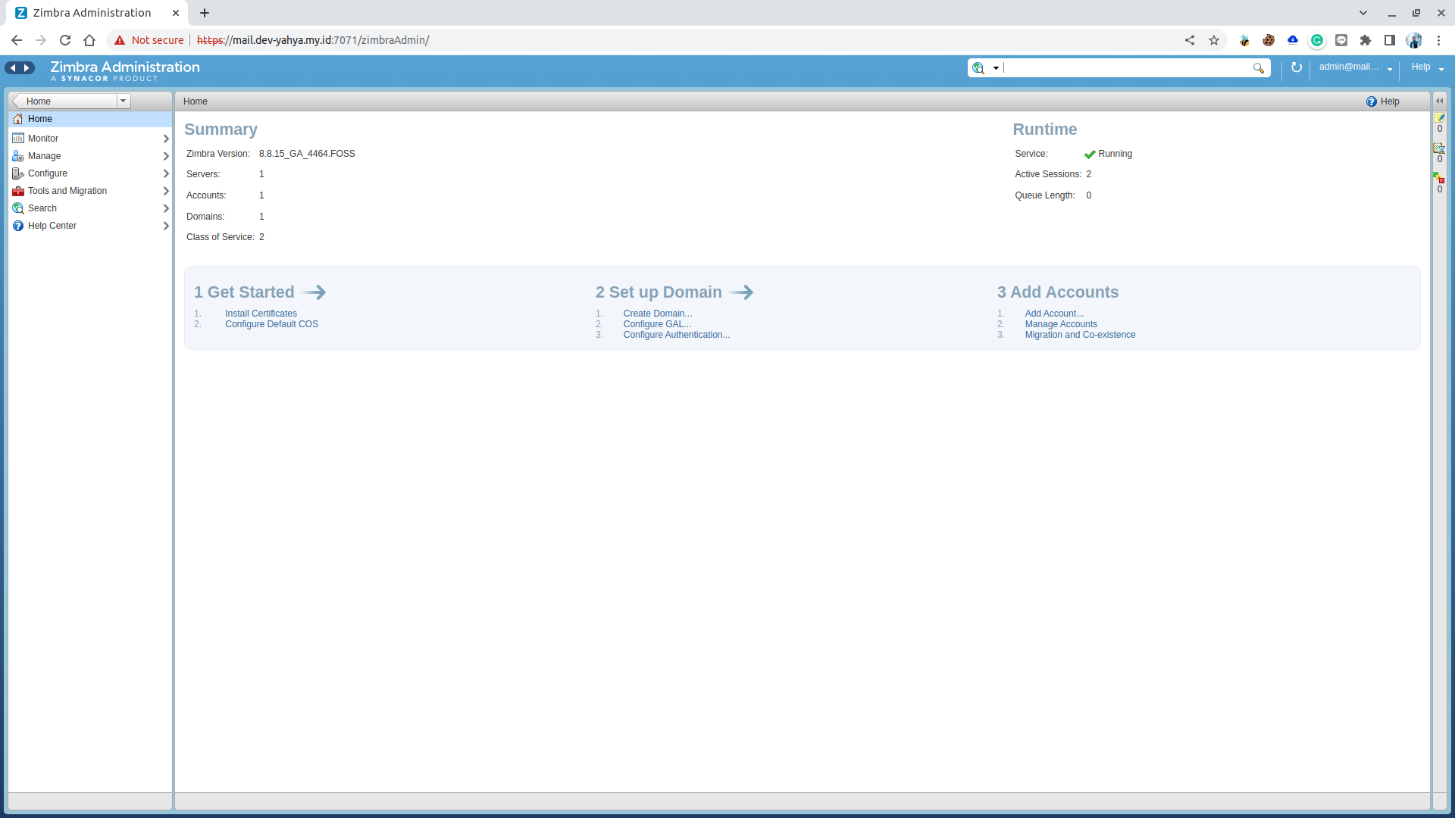Click the Not secure warning icon
This screenshot has height=818, width=1455.
coord(120,40)
